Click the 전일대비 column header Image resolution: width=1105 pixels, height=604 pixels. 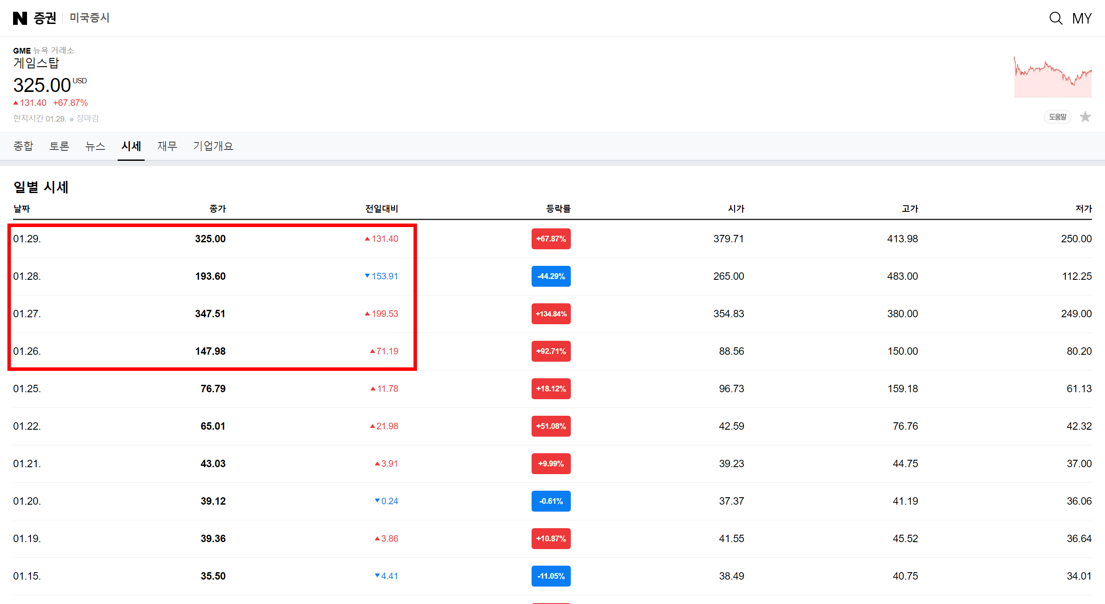382,209
